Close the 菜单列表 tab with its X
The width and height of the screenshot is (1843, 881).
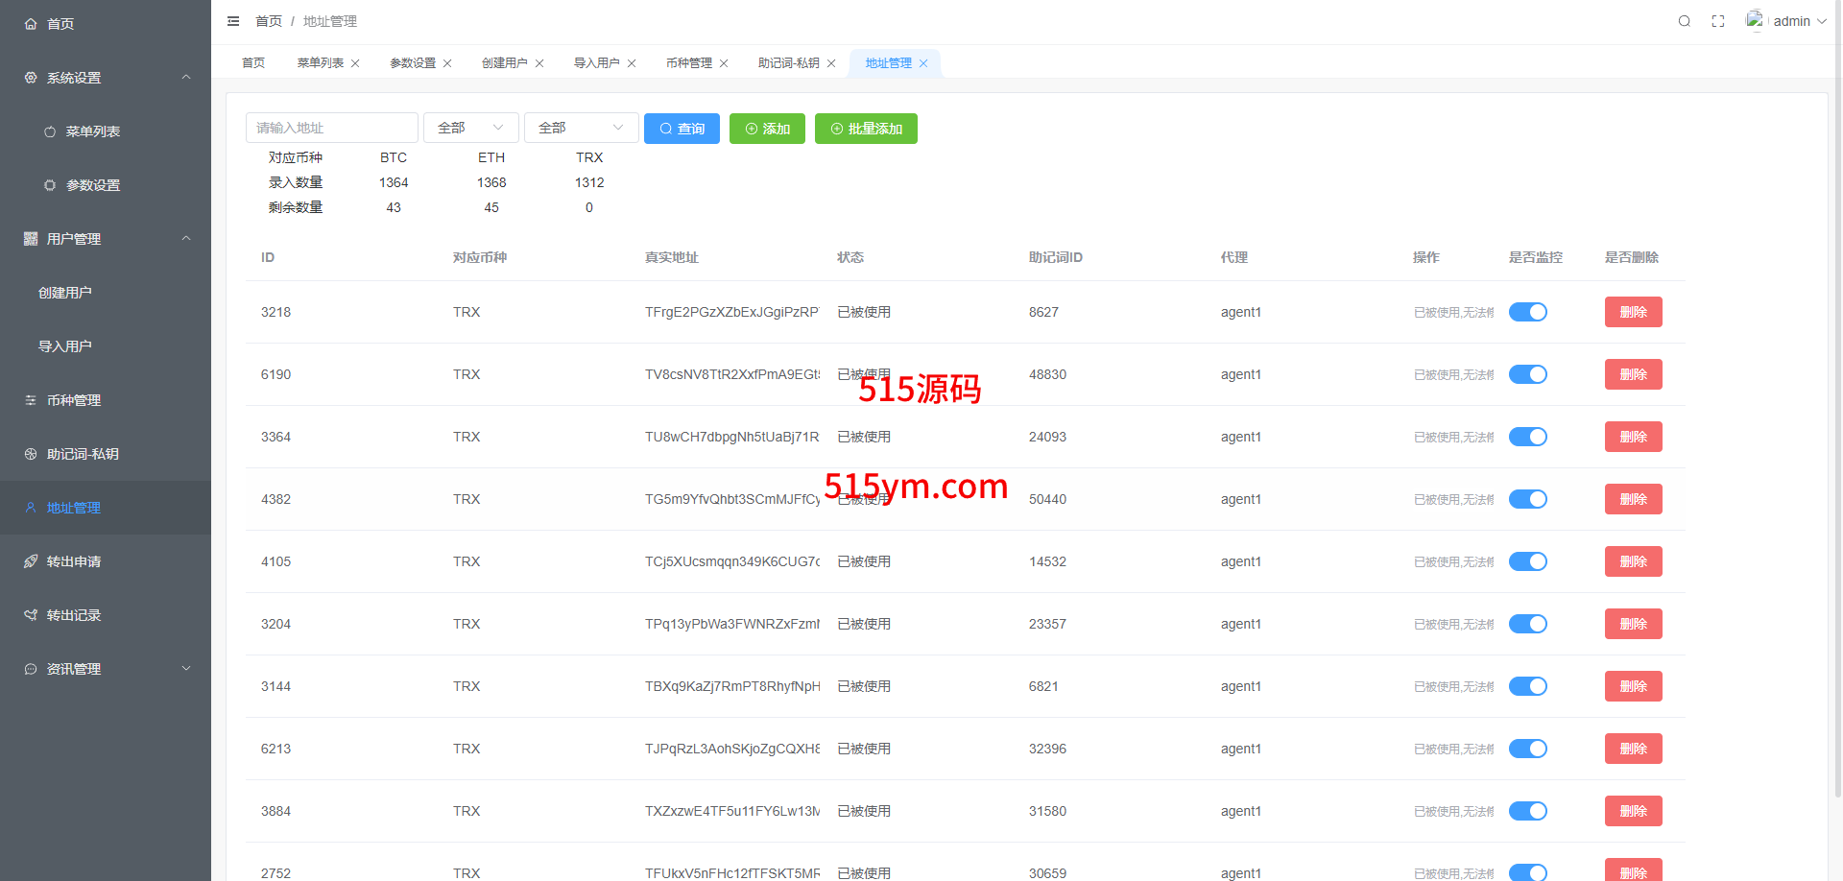[355, 63]
